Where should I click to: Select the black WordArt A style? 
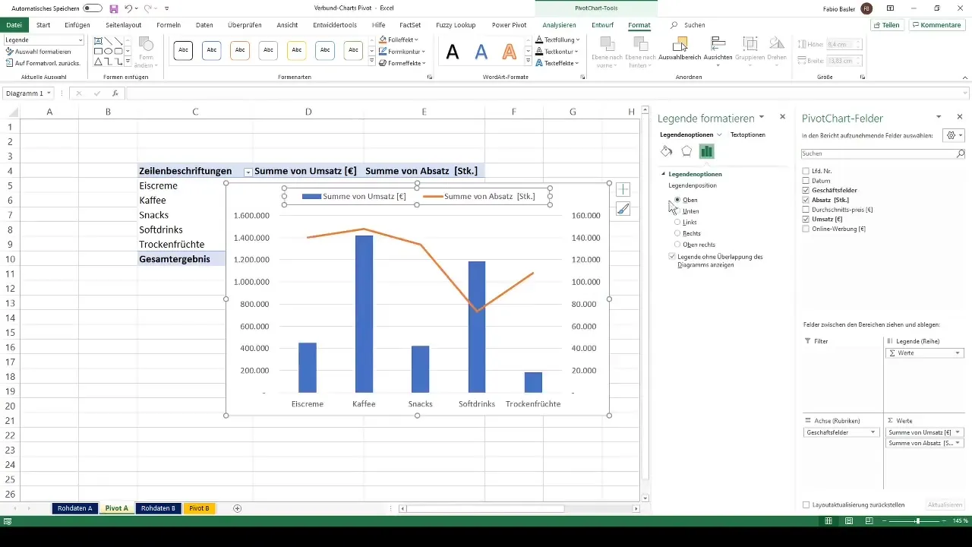click(x=453, y=52)
